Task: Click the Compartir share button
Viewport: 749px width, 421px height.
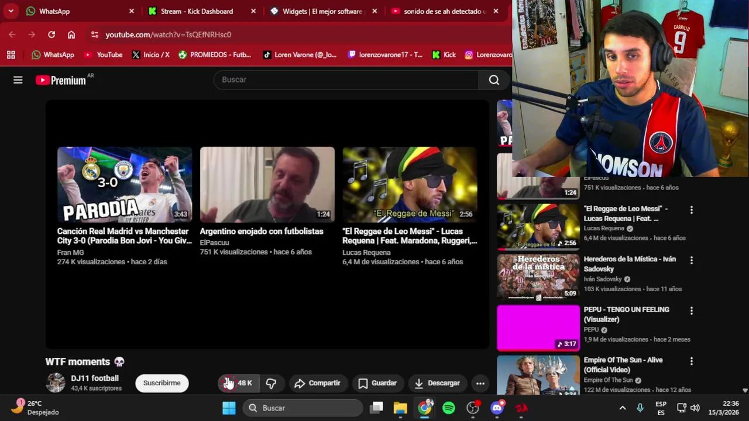Action: (317, 383)
